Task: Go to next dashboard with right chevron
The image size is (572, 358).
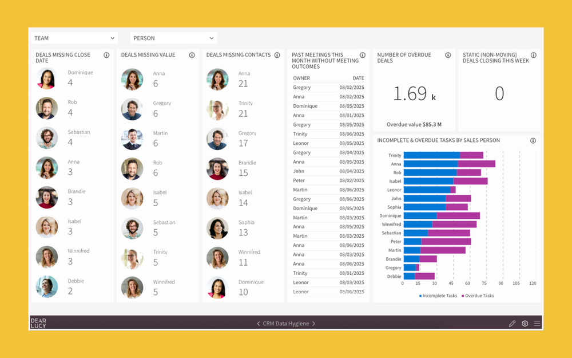Action: click(x=313, y=324)
